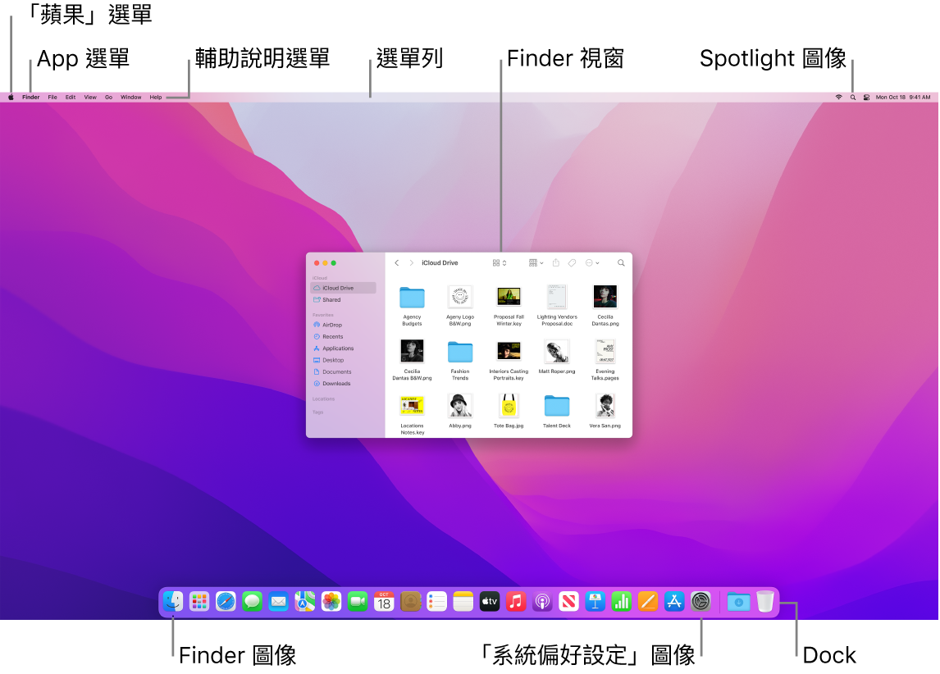Click the Tags icon in the Finder toolbar
The width and height of the screenshot is (940, 674).
pos(571,262)
